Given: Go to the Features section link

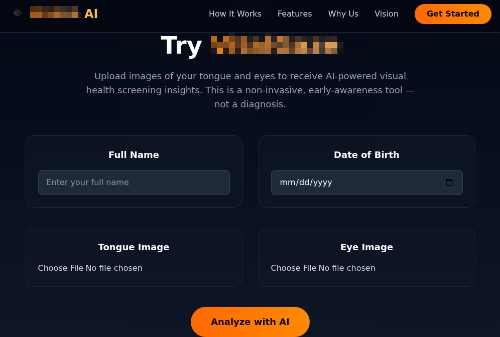Looking at the screenshot, I should click(x=295, y=14).
